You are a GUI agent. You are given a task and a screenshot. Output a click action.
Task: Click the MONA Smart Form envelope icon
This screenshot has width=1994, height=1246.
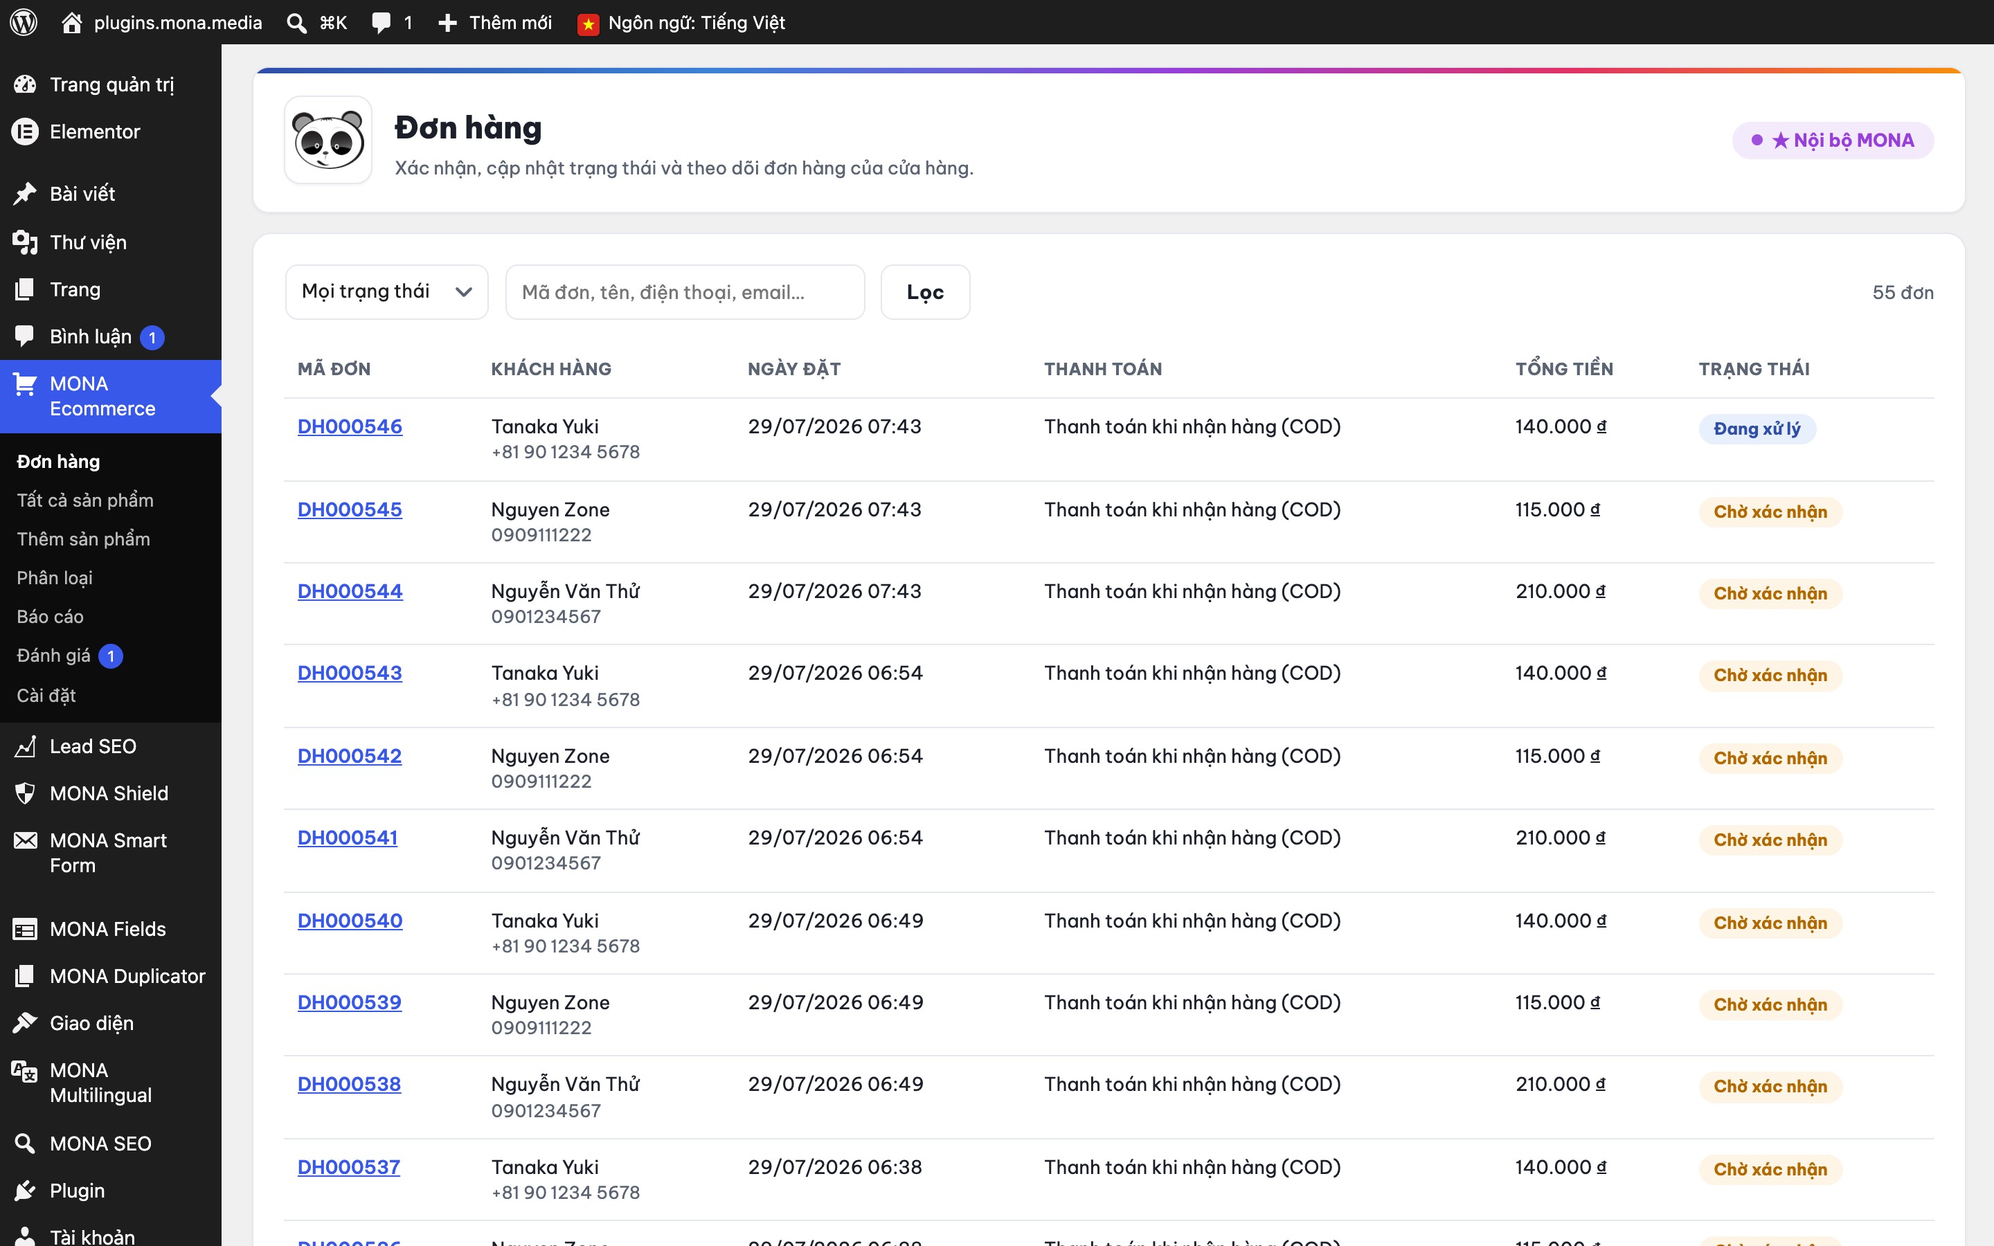pyautogui.click(x=25, y=840)
